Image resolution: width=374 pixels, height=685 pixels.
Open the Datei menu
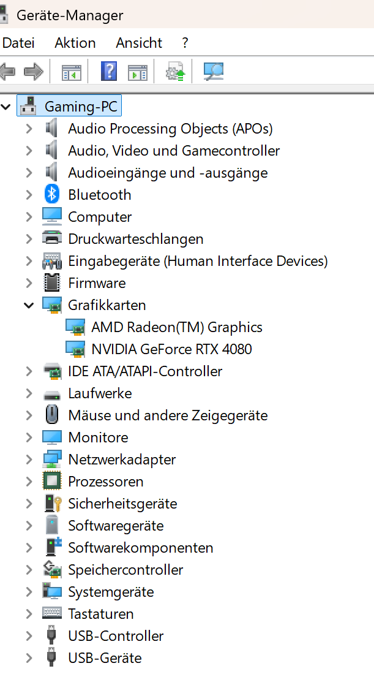pyautogui.click(x=18, y=43)
